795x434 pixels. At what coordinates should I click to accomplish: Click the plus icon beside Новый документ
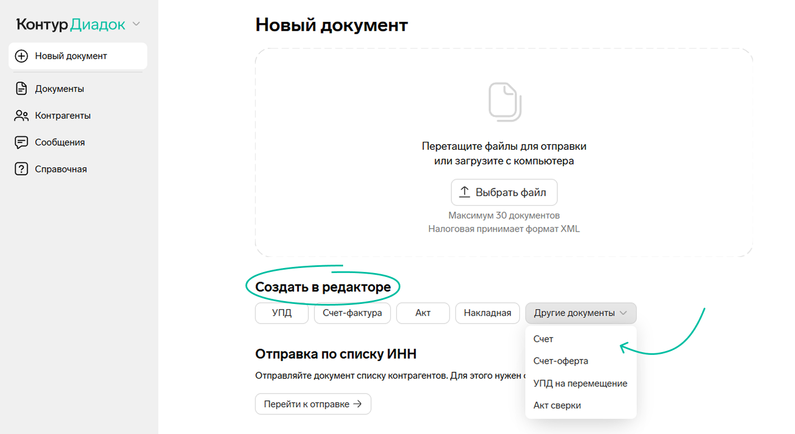pyautogui.click(x=21, y=56)
